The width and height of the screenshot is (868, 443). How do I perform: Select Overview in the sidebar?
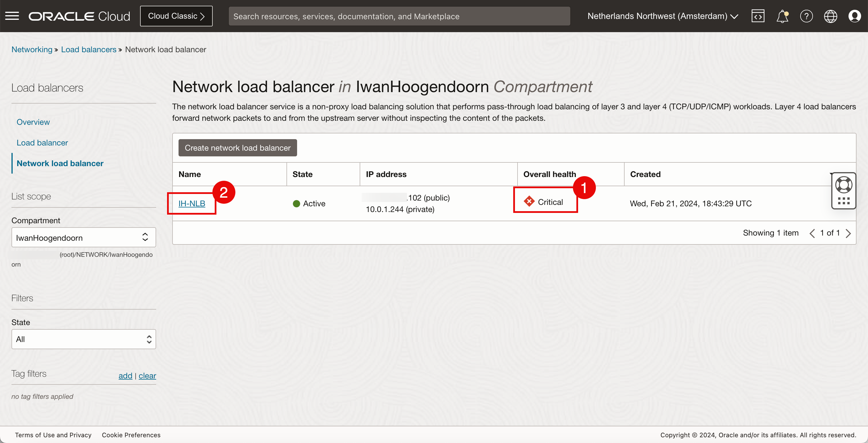coord(33,122)
